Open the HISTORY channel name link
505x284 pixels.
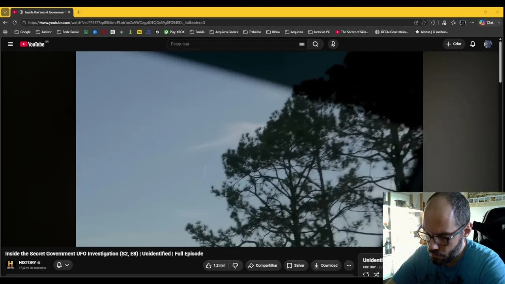point(27,263)
